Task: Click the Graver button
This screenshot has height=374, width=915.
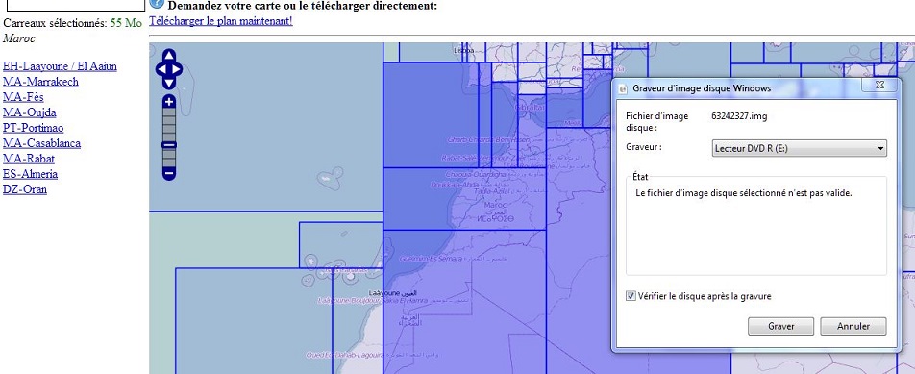Action: (780, 326)
